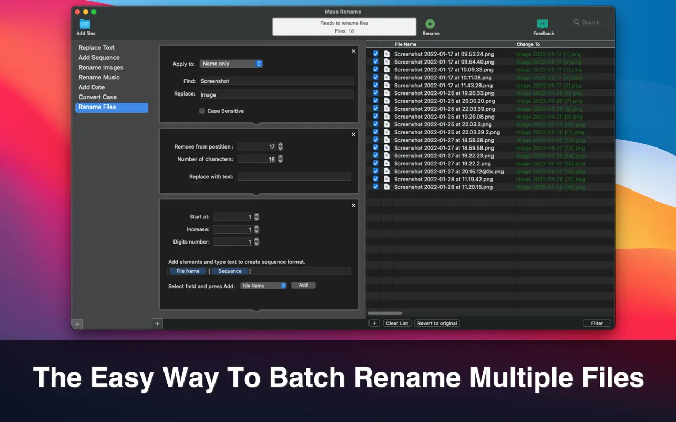Viewport: 676px width, 422px height.
Task: Close the sequence format panel
Action: [x=353, y=205]
